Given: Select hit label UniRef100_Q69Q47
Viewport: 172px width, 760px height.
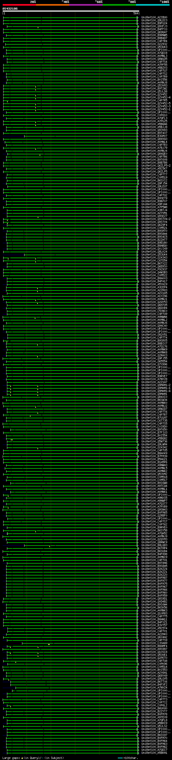Looking at the screenshot, I should pyautogui.click(x=154, y=32).
